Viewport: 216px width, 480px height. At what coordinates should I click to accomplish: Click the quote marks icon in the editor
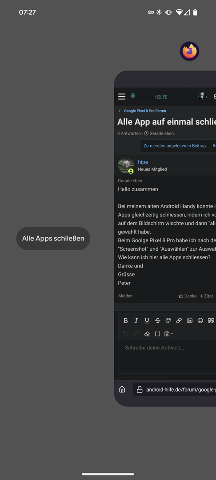211,320
